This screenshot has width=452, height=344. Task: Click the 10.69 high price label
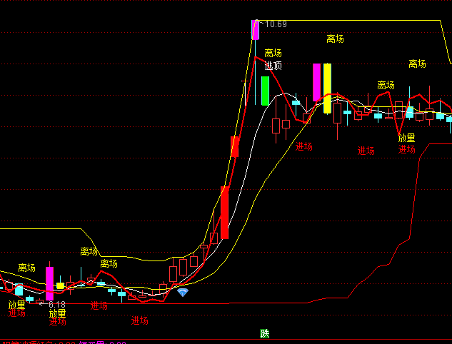click(x=274, y=24)
